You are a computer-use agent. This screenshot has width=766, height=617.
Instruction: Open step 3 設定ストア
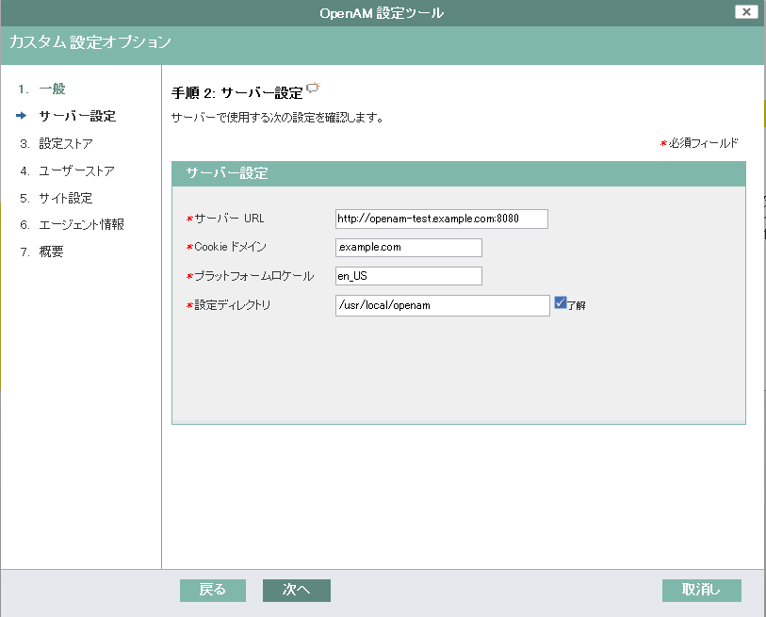pyautogui.click(x=65, y=144)
